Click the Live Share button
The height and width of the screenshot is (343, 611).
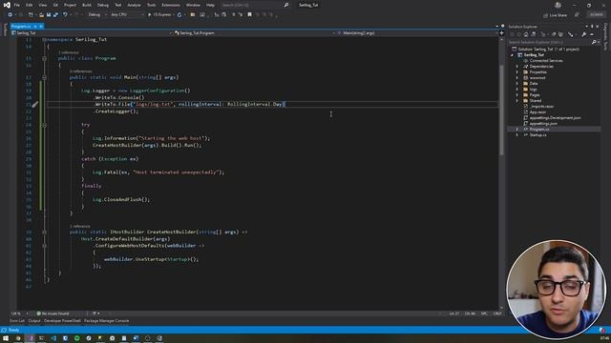click(x=555, y=15)
